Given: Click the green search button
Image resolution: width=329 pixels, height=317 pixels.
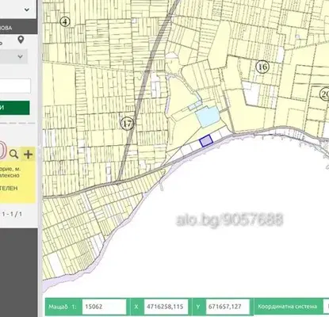Looking at the screenshot, I should coord(15,108).
